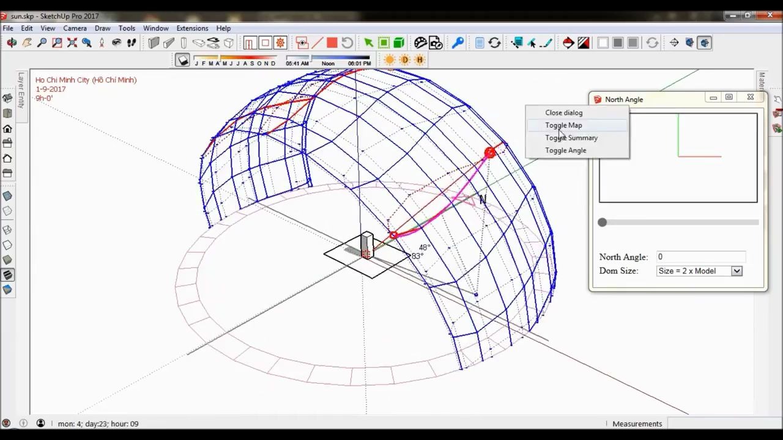
Task: Open the Tools menu
Action: click(x=127, y=28)
